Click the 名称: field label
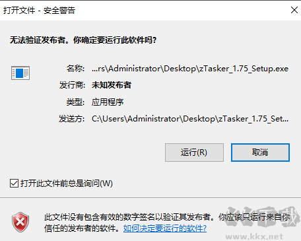The image size is (301, 241). point(75,69)
